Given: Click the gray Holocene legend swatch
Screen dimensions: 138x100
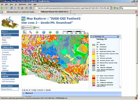Looking at the screenshot, I should pyautogui.click(x=94, y=45).
